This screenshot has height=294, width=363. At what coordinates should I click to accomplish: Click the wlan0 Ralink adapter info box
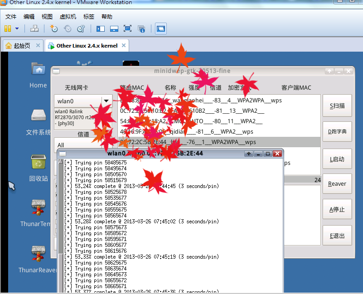tap(83, 118)
